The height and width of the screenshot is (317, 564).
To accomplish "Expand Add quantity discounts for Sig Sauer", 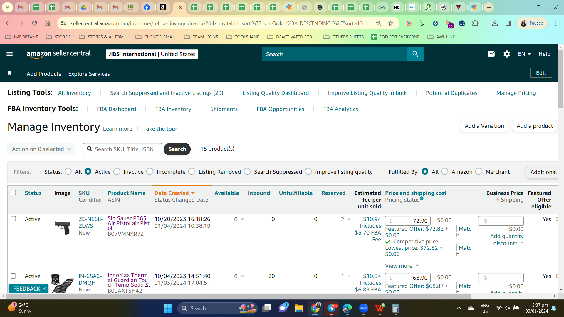I will (x=507, y=240).
